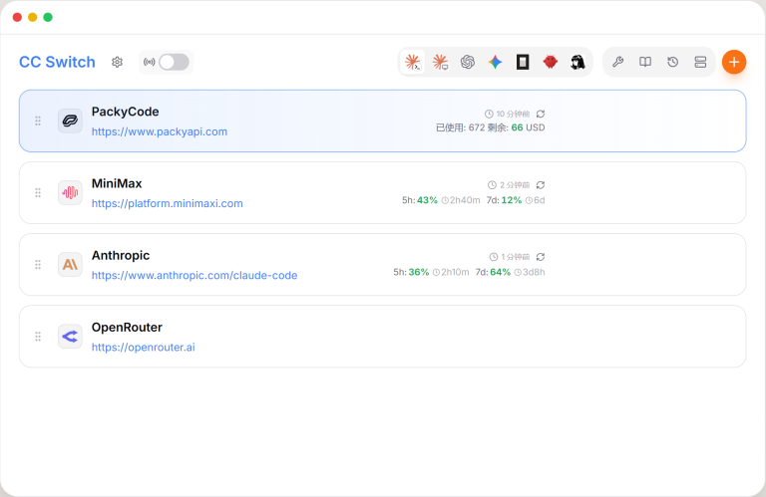Grab the OpenRouter drag handle
The width and height of the screenshot is (766, 497).
tap(38, 336)
